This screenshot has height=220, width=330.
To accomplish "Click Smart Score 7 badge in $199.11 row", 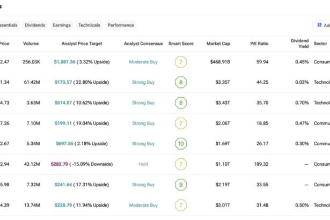I will click(181, 123).
